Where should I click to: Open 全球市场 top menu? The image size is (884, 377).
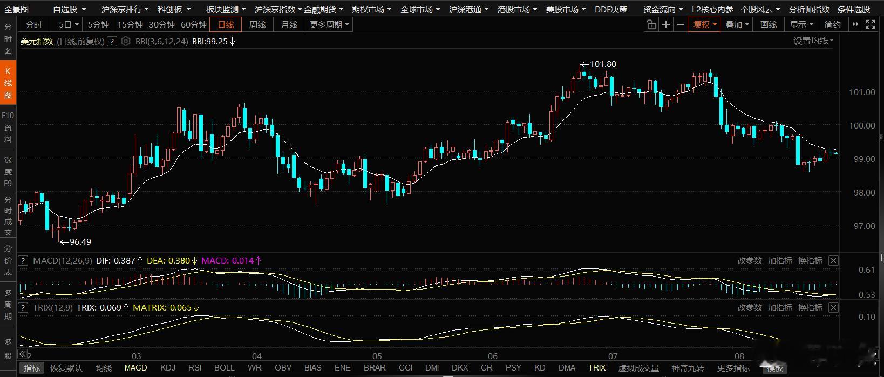click(x=420, y=9)
